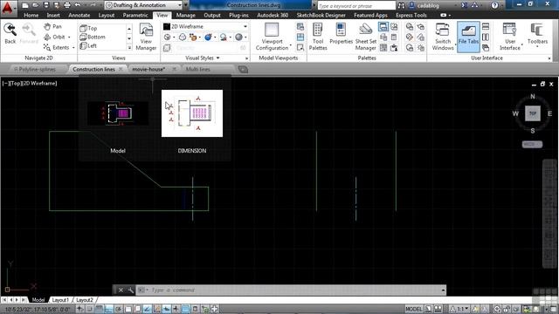This screenshot has width=559, height=314.
Task: Open the Orbit tool dropdown arrow
Action: [69, 38]
